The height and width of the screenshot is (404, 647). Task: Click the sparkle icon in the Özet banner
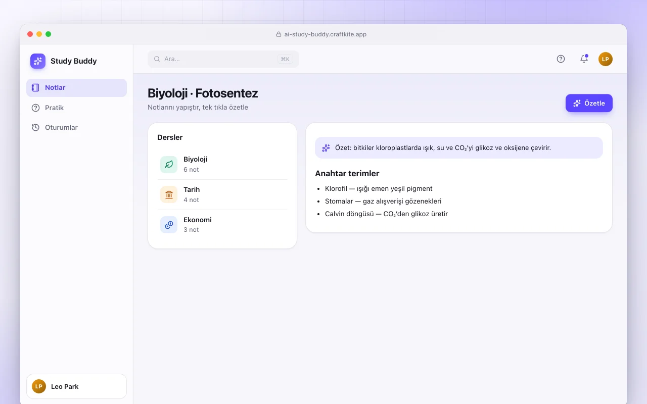pyautogui.click(x=326, y=148)
